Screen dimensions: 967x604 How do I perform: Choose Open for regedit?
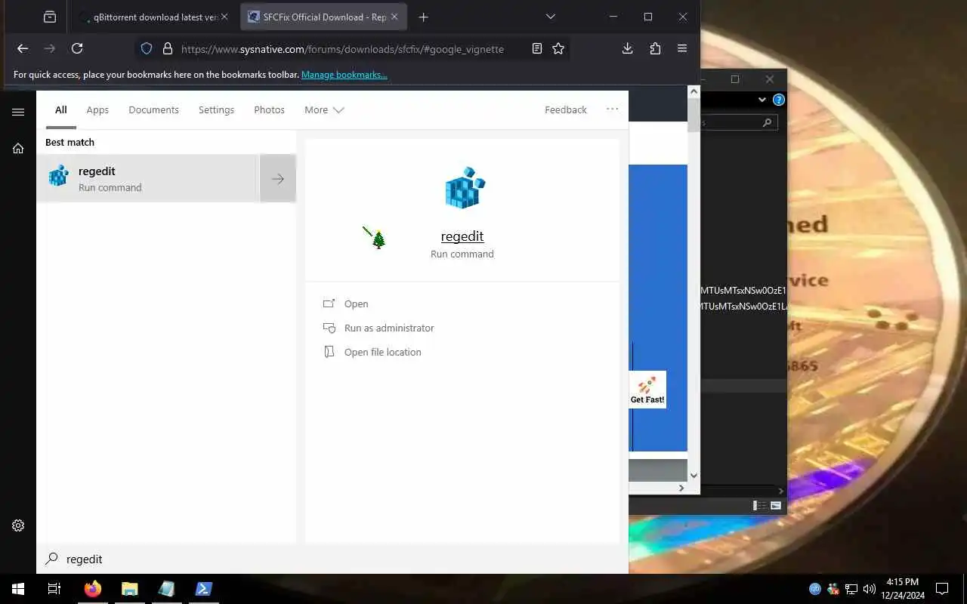point(357,304)
